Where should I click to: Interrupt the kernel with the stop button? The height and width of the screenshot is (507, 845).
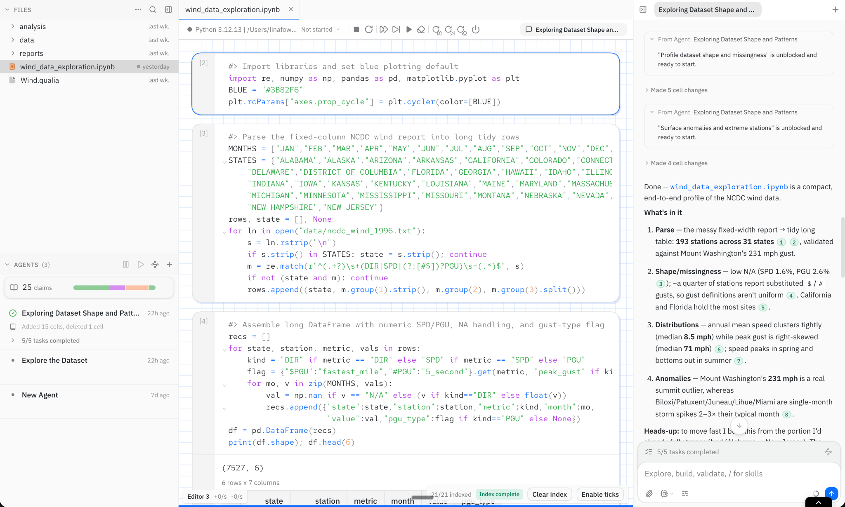tap(356, 29)
